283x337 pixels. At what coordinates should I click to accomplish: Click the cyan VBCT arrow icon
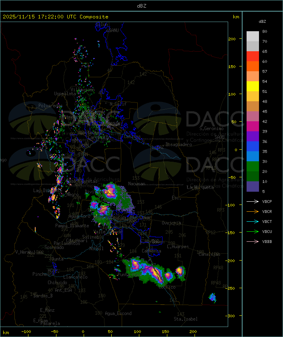tap(253, 221)
